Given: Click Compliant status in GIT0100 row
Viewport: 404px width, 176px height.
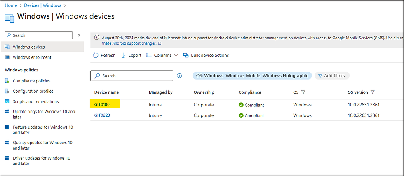Looking at the screenshot, I should point(251,105).
